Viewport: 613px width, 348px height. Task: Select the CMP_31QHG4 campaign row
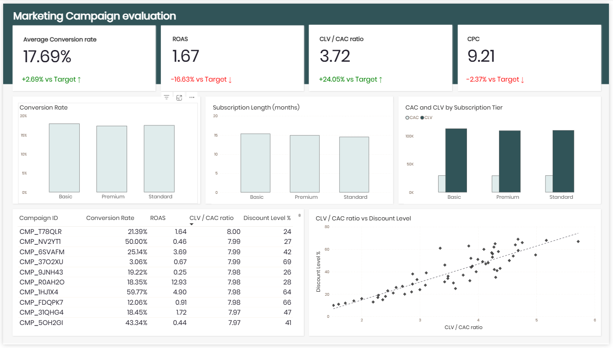156,312
